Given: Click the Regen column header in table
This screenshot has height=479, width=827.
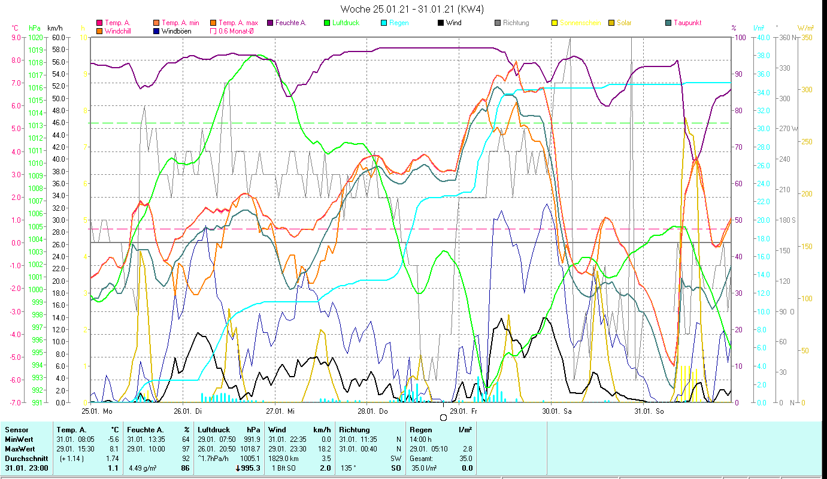Looking at the screenshot, I should pos(421,430).
